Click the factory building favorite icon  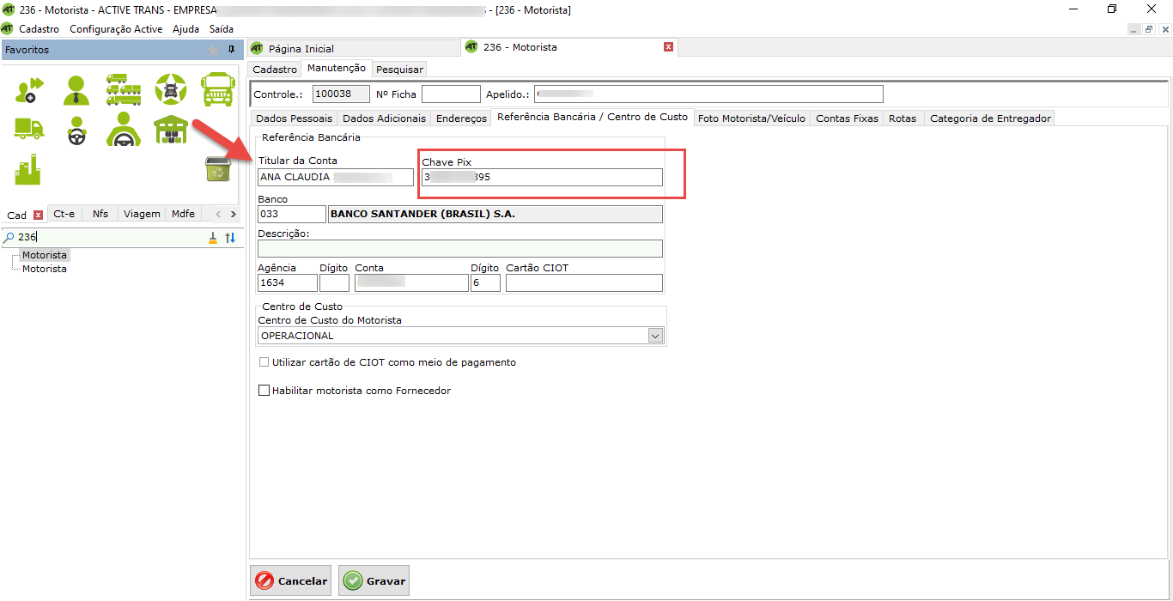tap(28, 170)
